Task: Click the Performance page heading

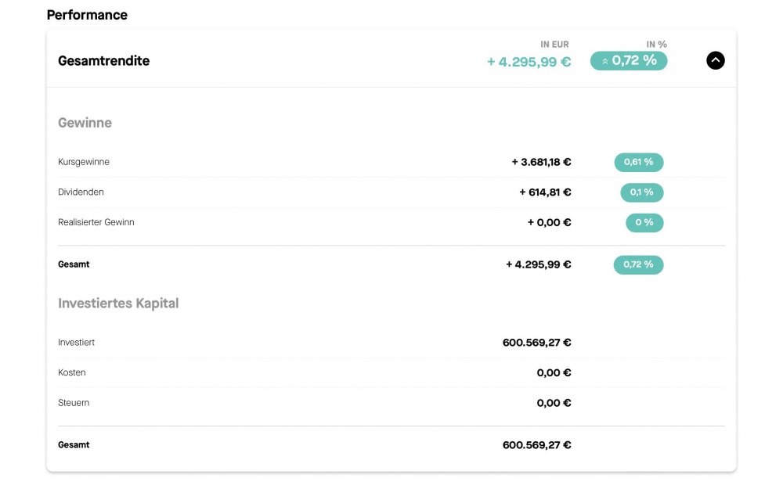Action: (87, 15)
